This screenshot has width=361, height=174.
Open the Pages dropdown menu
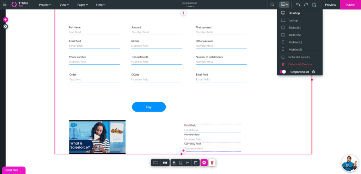coord(82,5)
